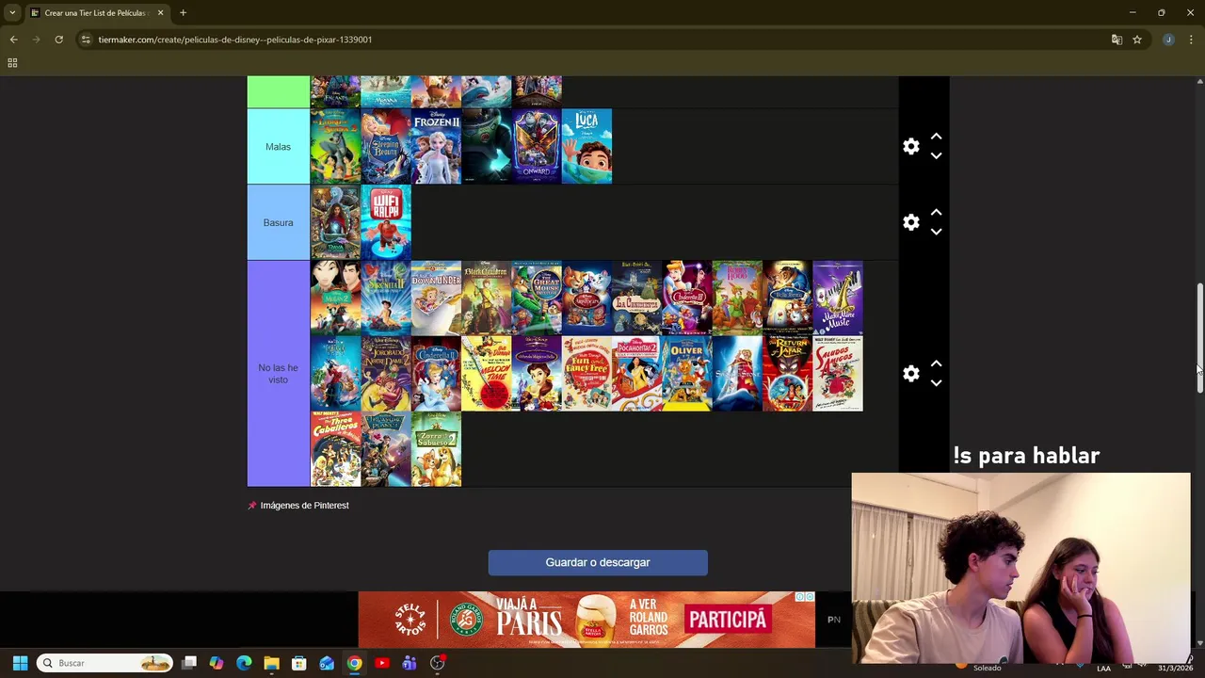1205x678 pixels.
Task: Open Microsoft Teams from the taskbar
Action: 410,663
